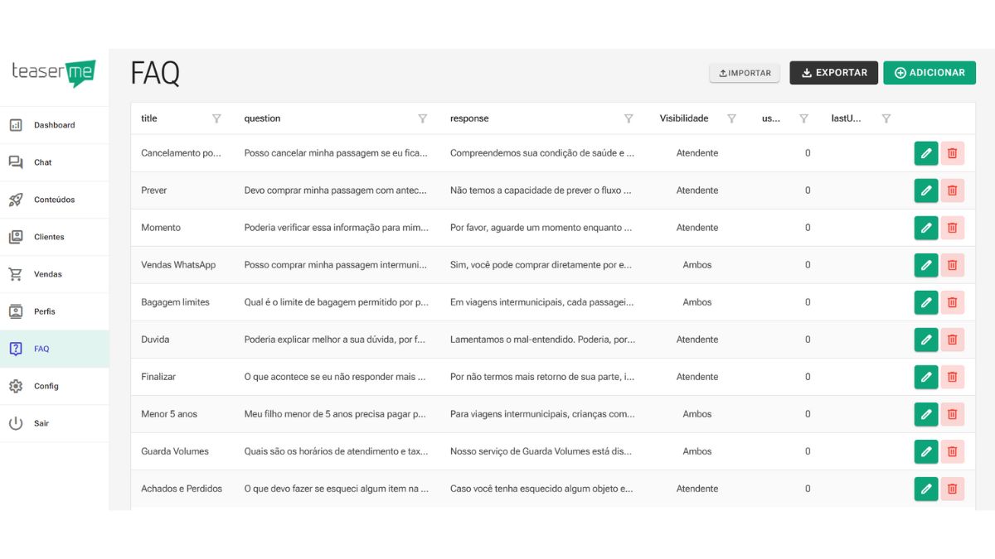Click the 'Lamentamos o mal-entendido' response cell
This screenshot has height=559, width=995.
[x=543, y=340]
